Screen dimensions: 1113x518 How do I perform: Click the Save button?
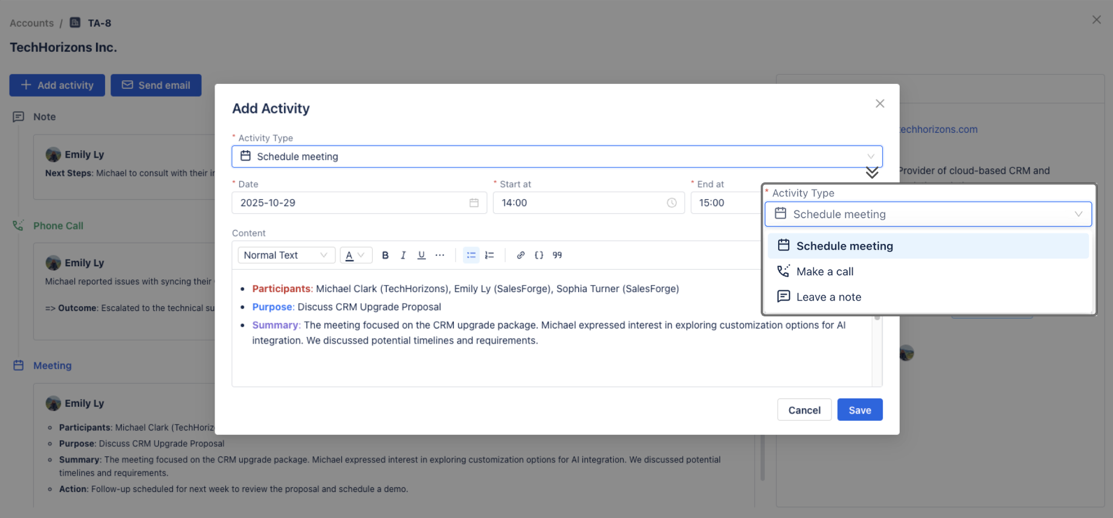[x=859, y=410]
